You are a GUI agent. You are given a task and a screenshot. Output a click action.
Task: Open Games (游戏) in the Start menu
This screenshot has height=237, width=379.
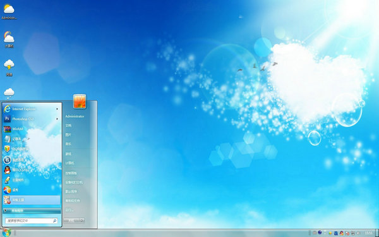[68, 154]
